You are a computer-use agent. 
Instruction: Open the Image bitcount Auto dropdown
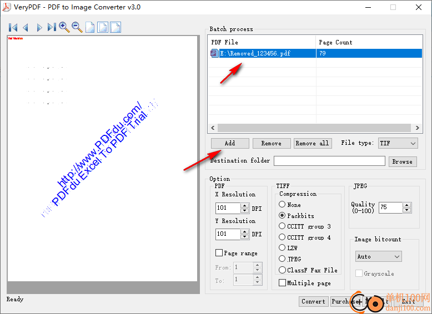(378, 256)
